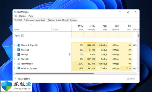Expand the Task Manager process row
This screenshot has width=152, height=92.
pos(15,63)
